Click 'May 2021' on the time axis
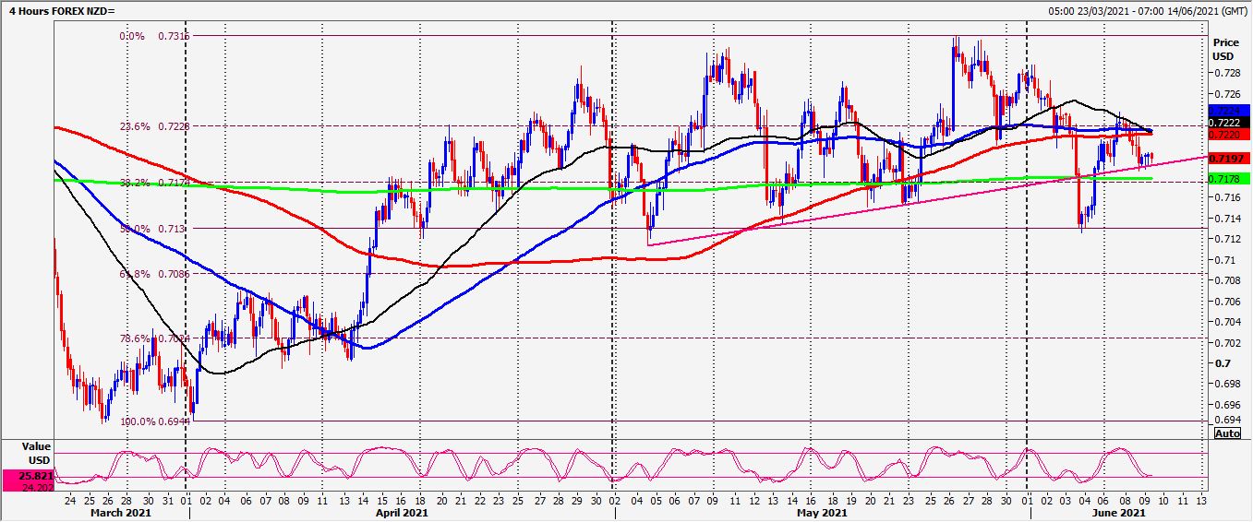The width and height of the screenshot is (1253, 522). pos(822,513)
